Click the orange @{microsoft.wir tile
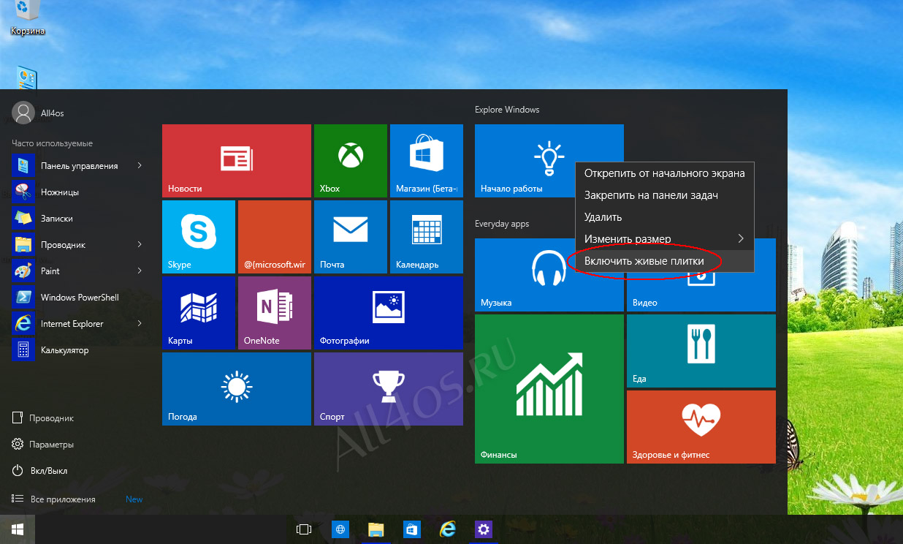903x544 pixels. point(275,237)
